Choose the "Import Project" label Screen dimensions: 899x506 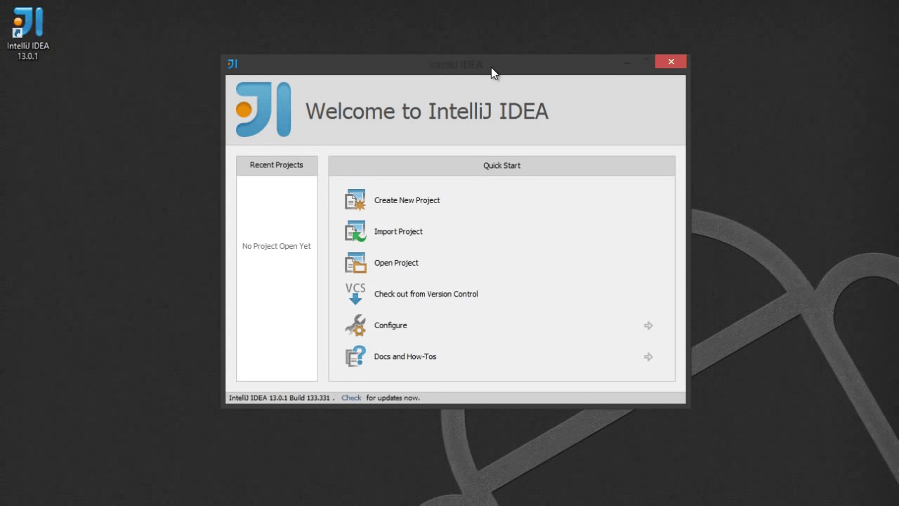(398, 232)
